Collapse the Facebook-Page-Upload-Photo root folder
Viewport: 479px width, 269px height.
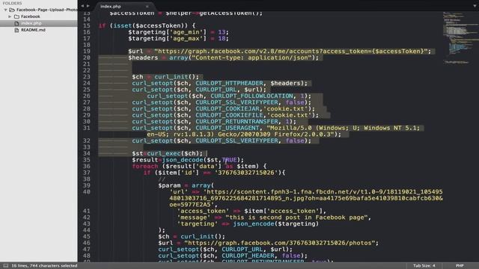[x=5, y=10]
